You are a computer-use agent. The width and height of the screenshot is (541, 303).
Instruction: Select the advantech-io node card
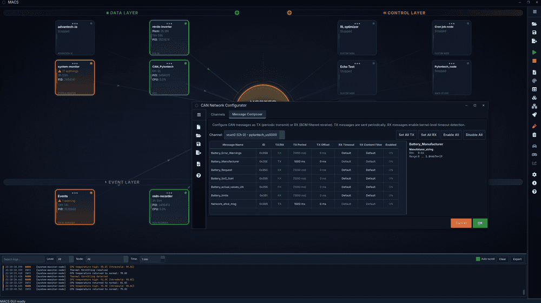click(x=75, y=38)
